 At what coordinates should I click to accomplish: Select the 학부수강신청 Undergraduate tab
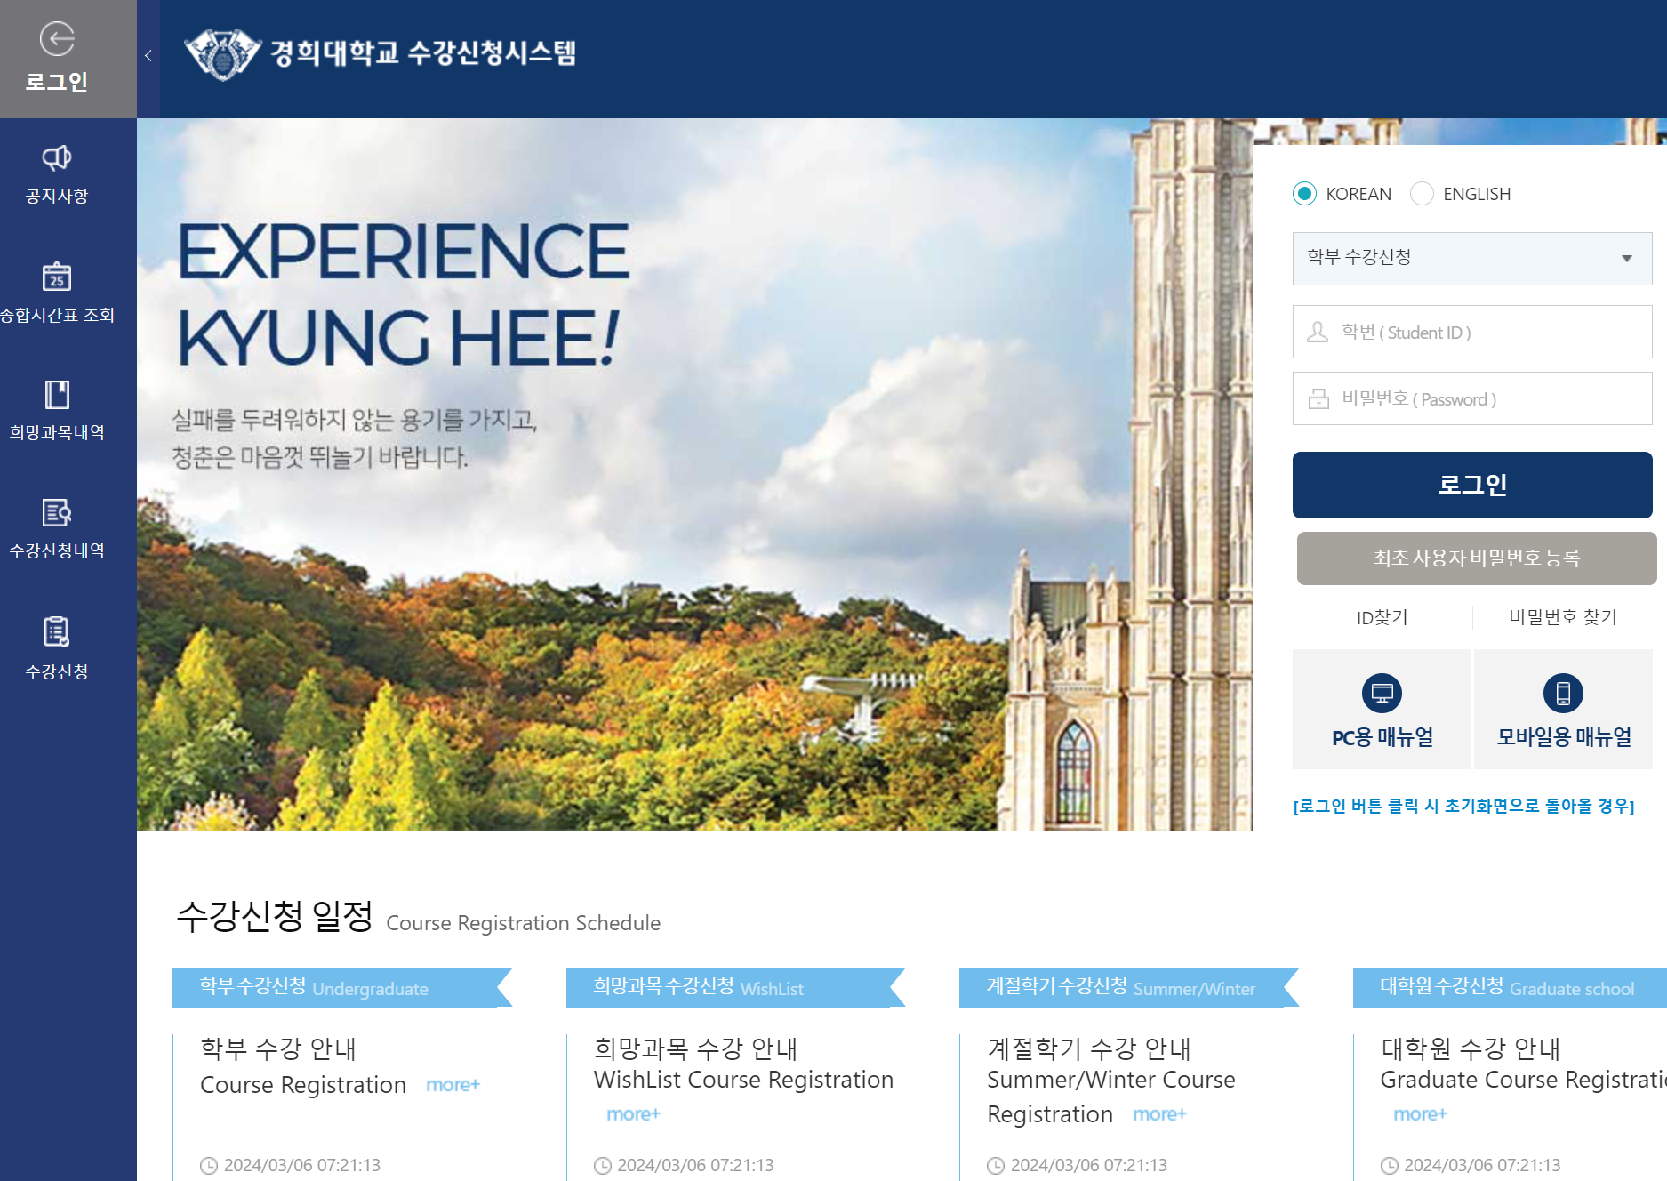tap(342, 987)
